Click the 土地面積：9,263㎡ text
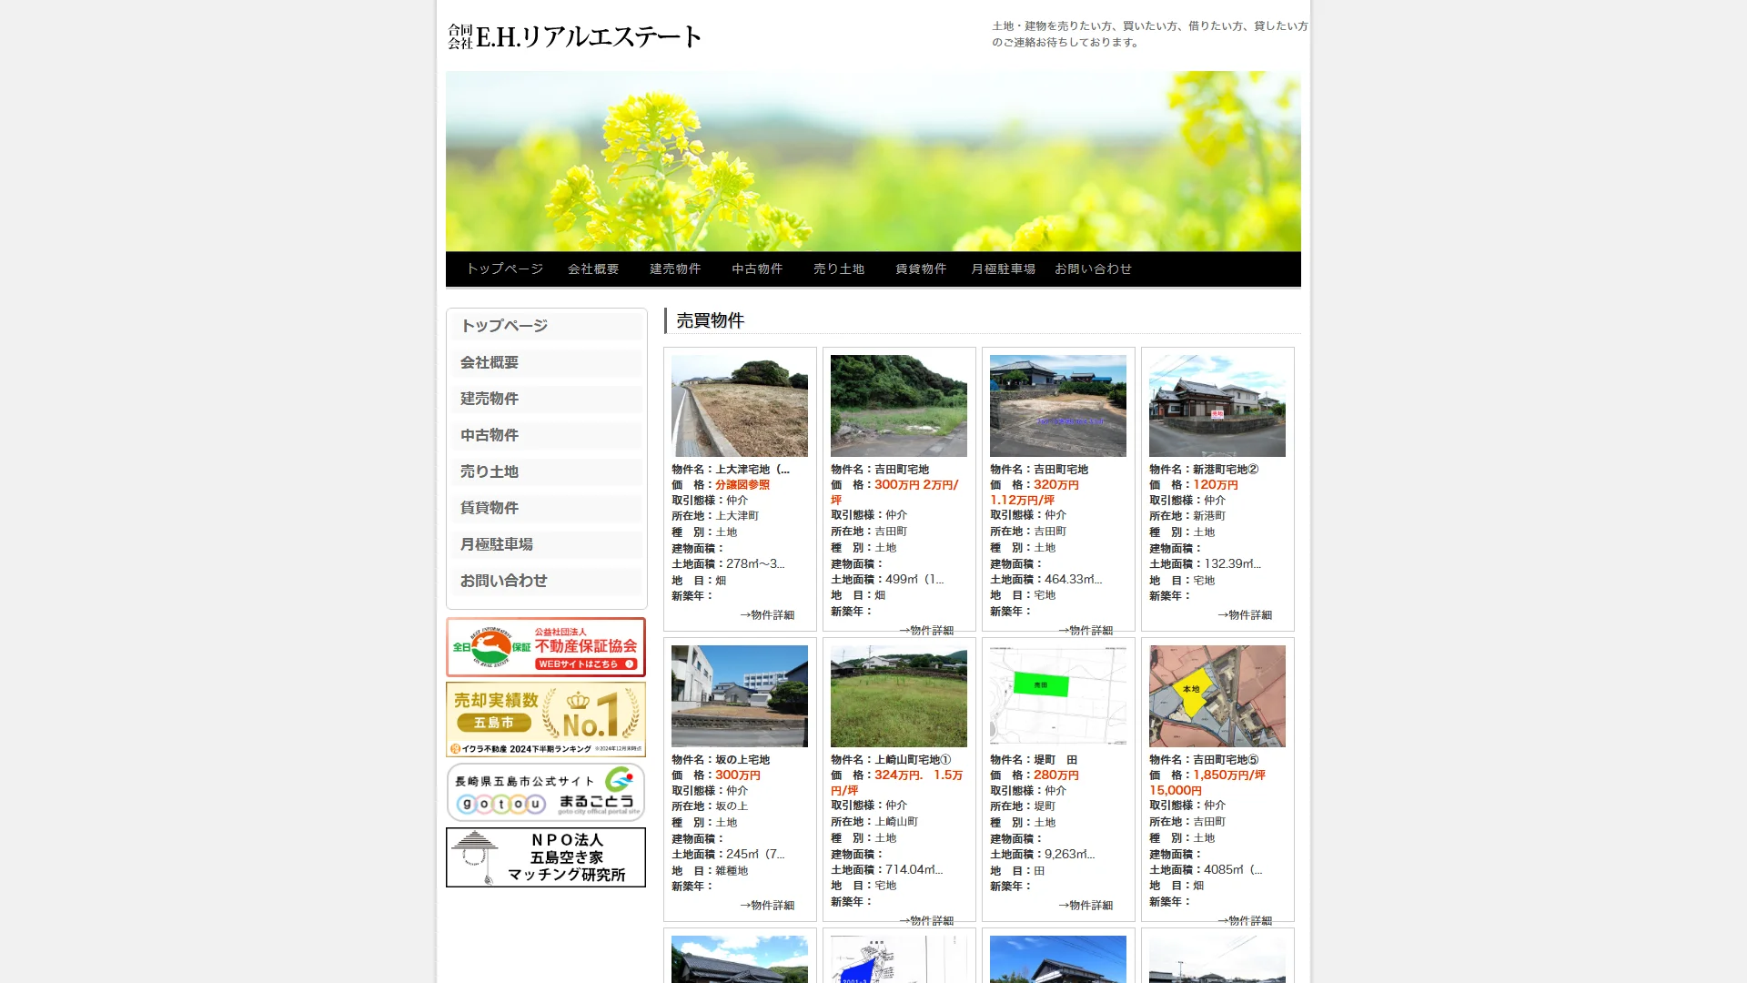 tap(1043, 855)
